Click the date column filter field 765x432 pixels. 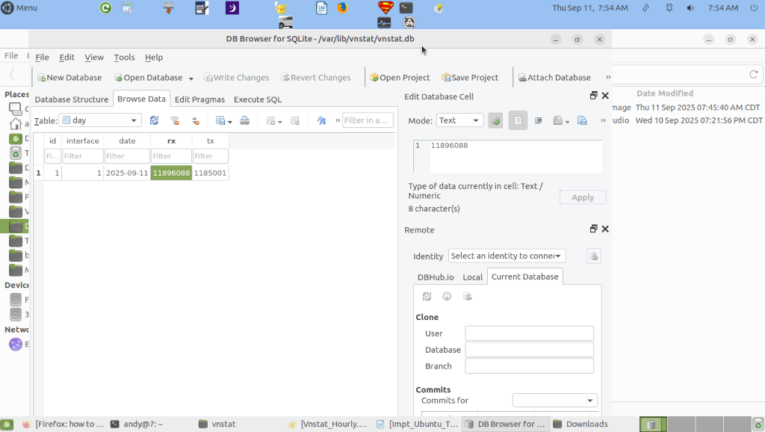tap(127, 156)
